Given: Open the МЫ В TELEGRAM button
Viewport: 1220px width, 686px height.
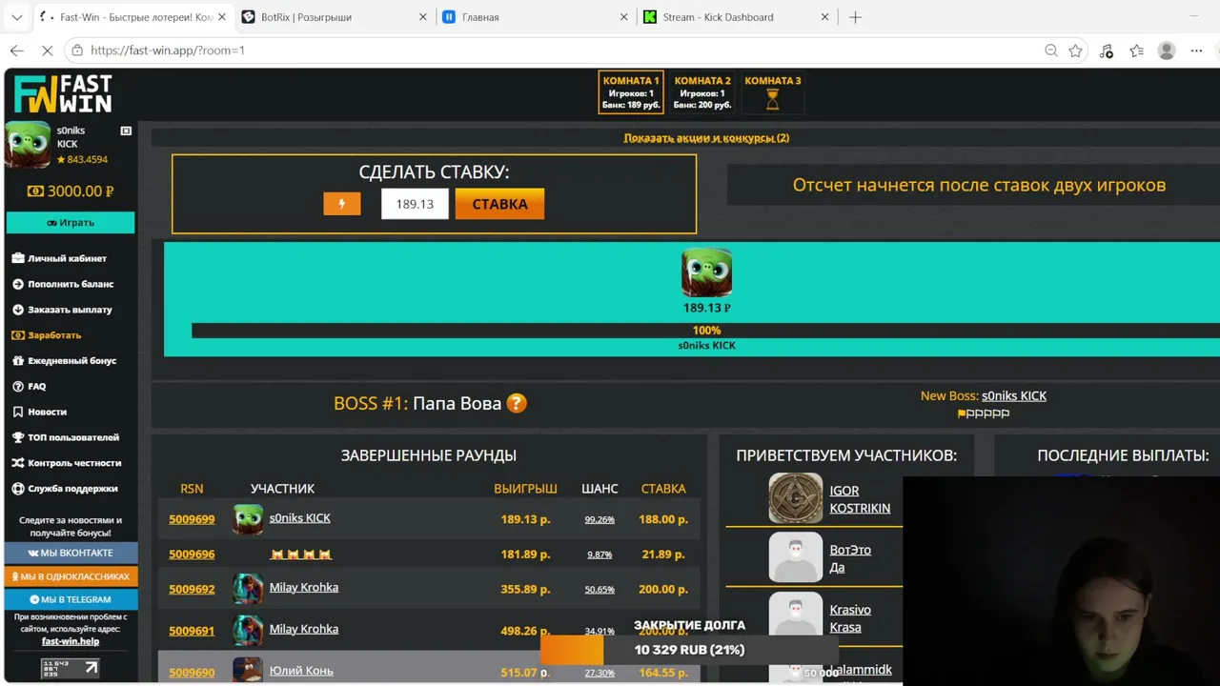Looking at the screenshot, I should 71,599.
